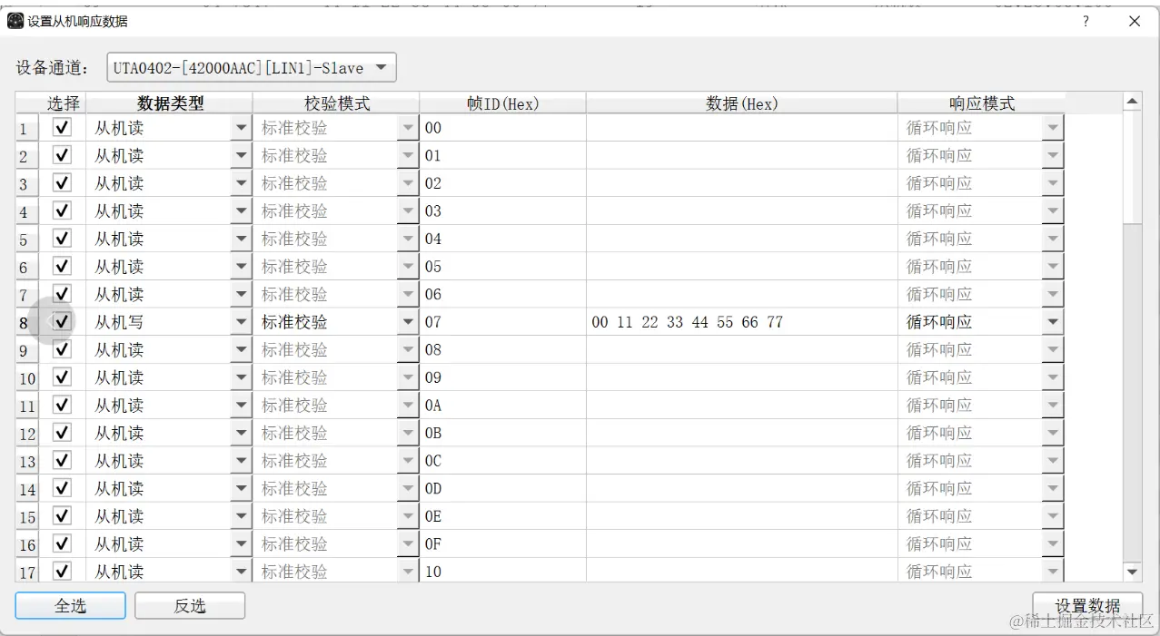Click the 反选 invert selection button
The width and height of the screenshot is (1160, 636).
(x=190, y=606)
